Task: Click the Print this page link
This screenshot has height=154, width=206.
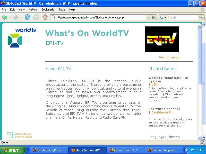Action: point(169,57)
